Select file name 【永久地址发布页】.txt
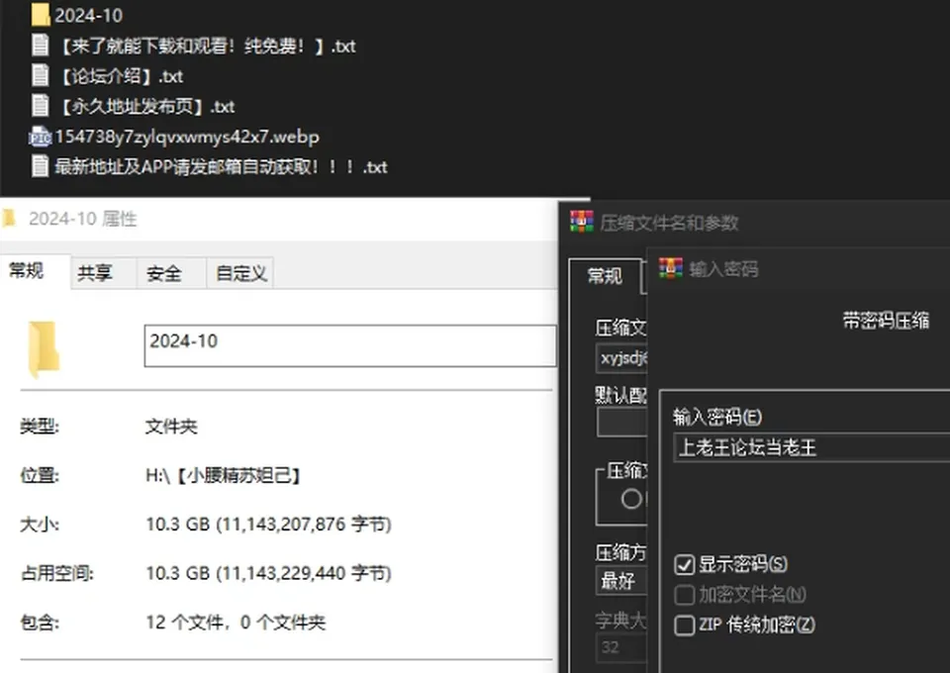The image size is (950, 673). (x=145, y=107)
